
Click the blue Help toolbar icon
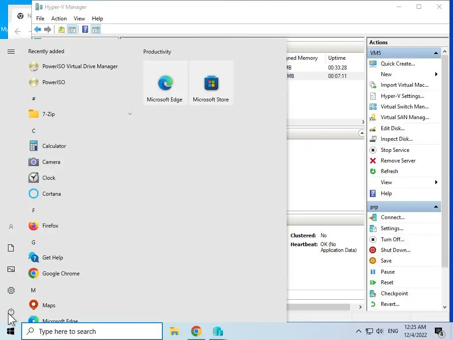click(x=85, y=29)
